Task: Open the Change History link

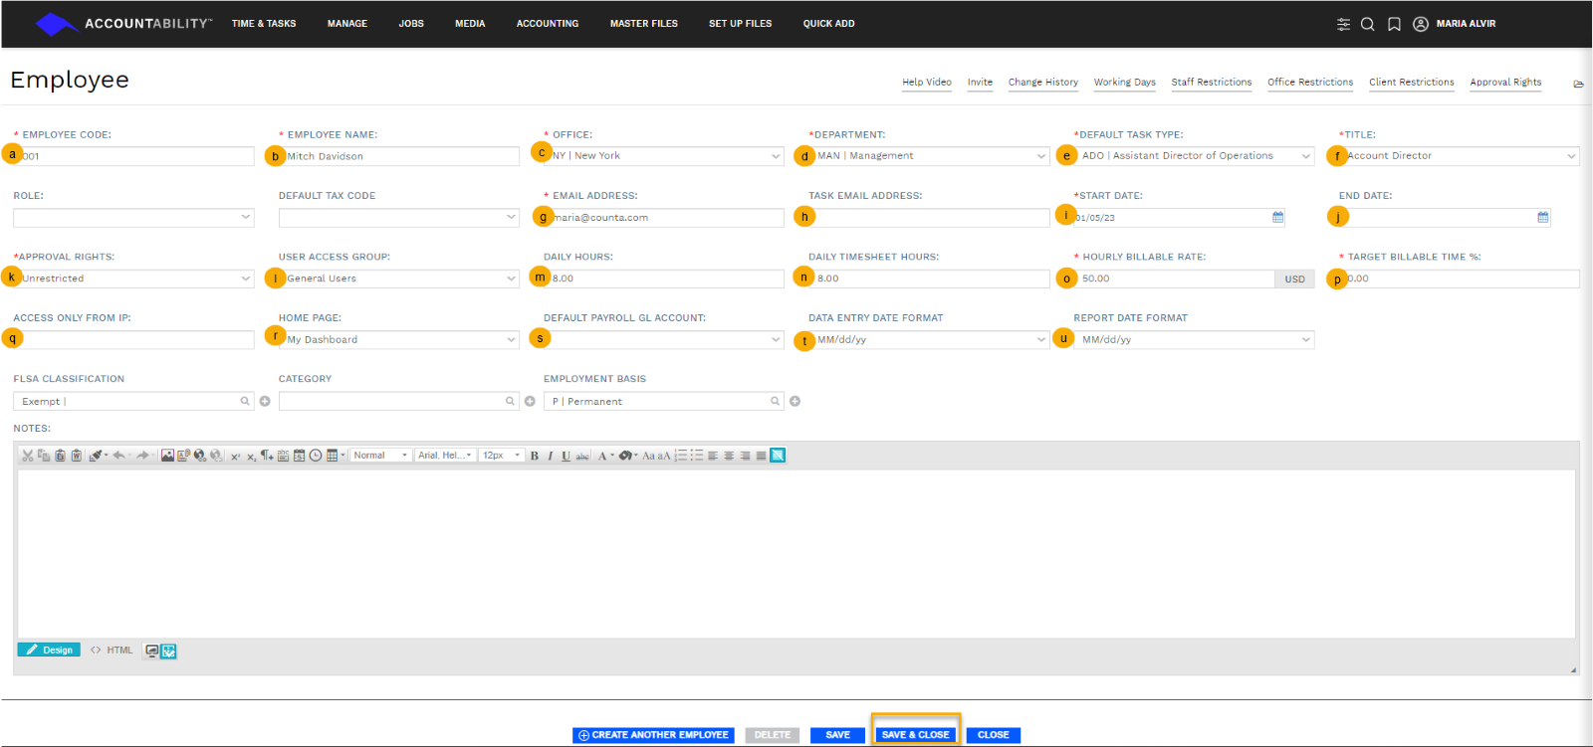Action: [x=1042, y=83]
